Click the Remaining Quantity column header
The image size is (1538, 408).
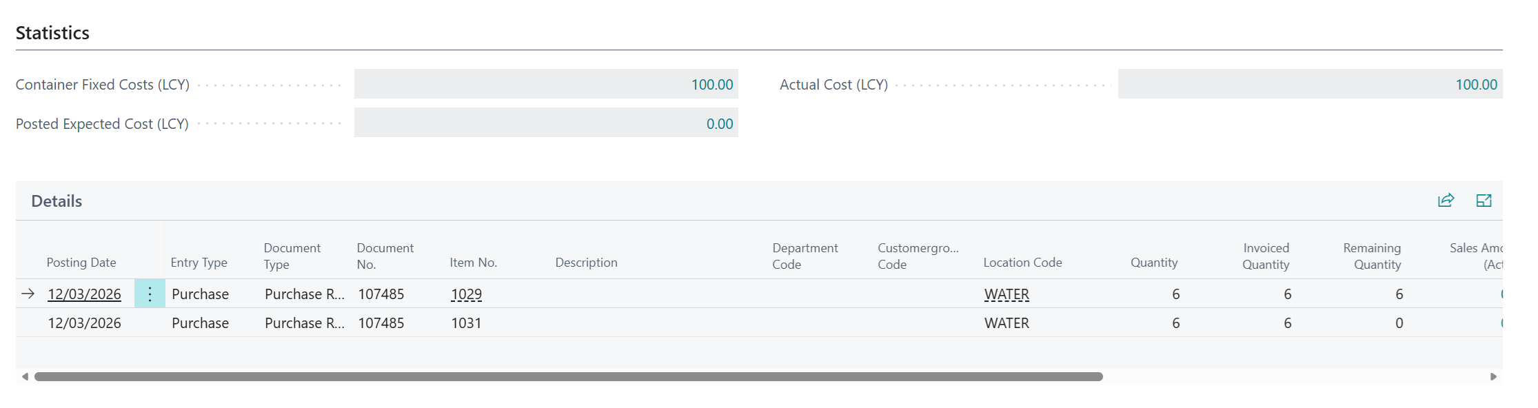[1371, 256]
